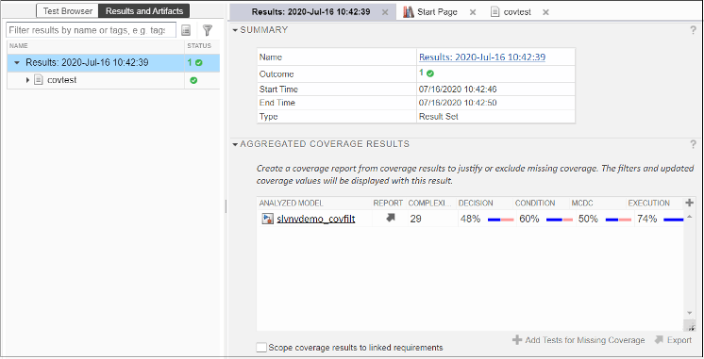The image size is (704, 359).
Task: Click the Start Page bookshelf icon
Action: pyautogui.click(x=408, y=12)
